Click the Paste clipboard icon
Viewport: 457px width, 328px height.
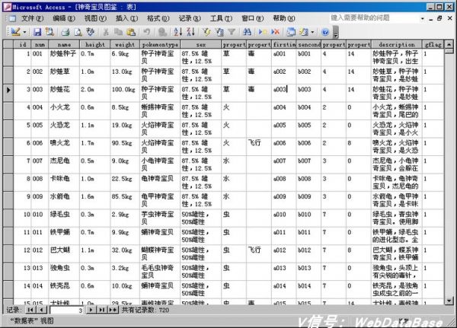pyautogui.click(x=131, y=32)
